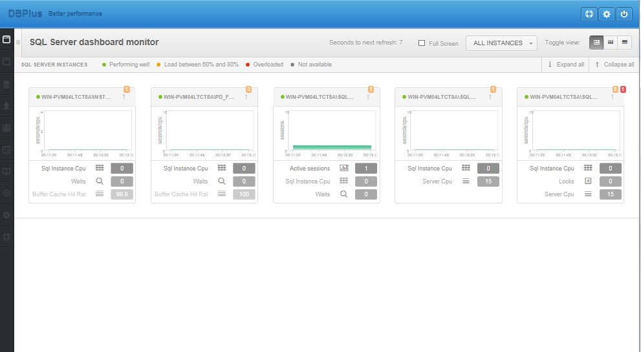Click Waits magnifier icon in Active sessions card
This screenshot has height=352, width=641.
[344, 194]
